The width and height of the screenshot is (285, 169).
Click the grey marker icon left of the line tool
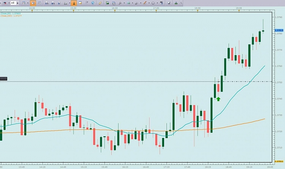(x=136, y=3)
